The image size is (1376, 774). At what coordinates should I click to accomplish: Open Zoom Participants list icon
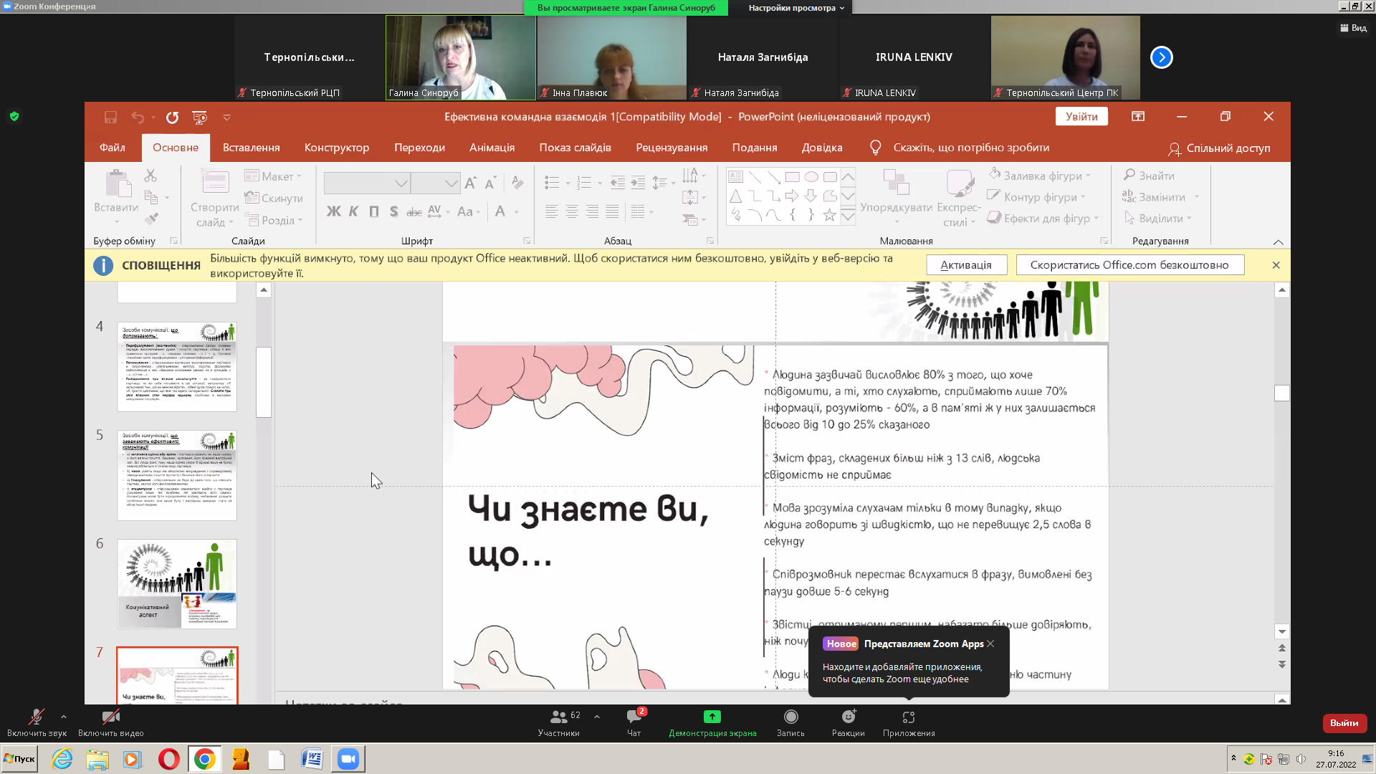[x=558, y=717]
